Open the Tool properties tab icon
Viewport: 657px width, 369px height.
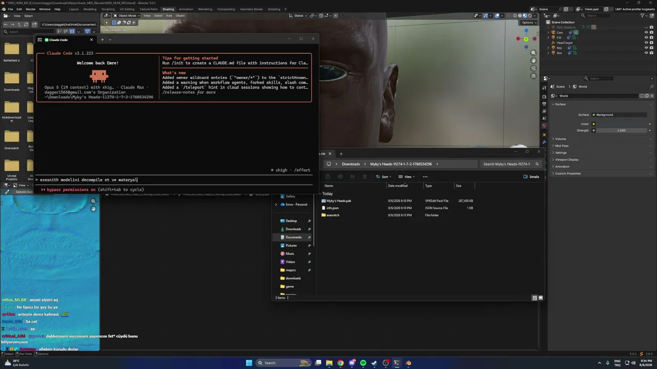[x=544, y=88]
